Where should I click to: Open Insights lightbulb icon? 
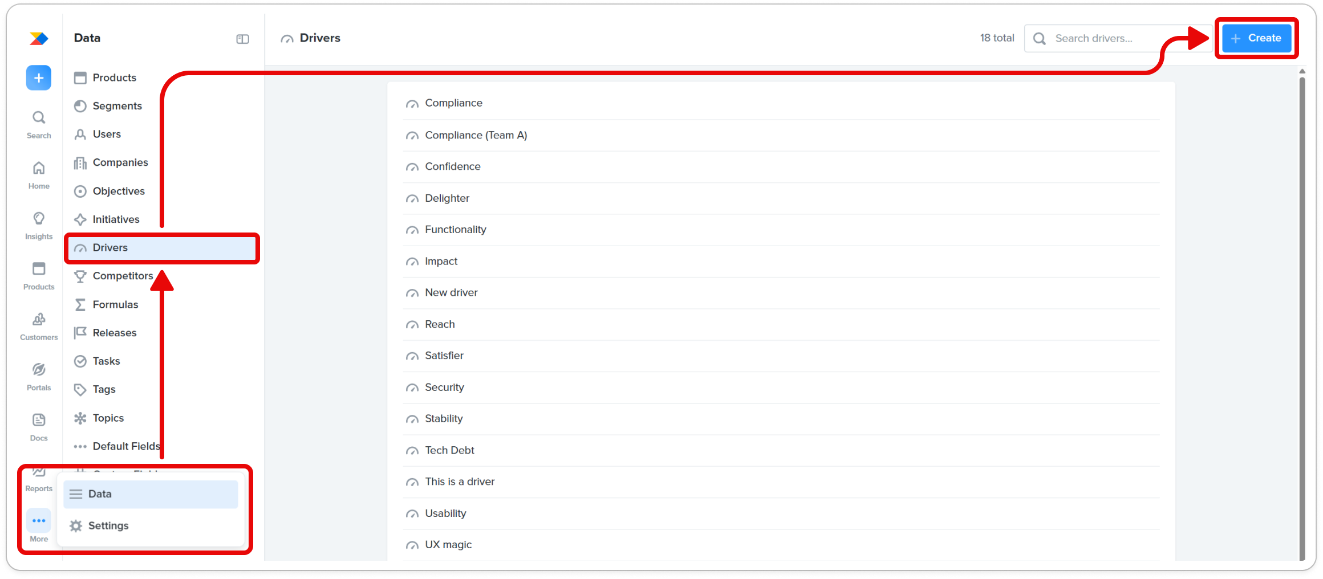39,219
